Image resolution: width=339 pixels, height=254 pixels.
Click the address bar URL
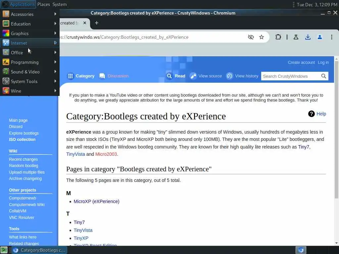pos(124,37)
